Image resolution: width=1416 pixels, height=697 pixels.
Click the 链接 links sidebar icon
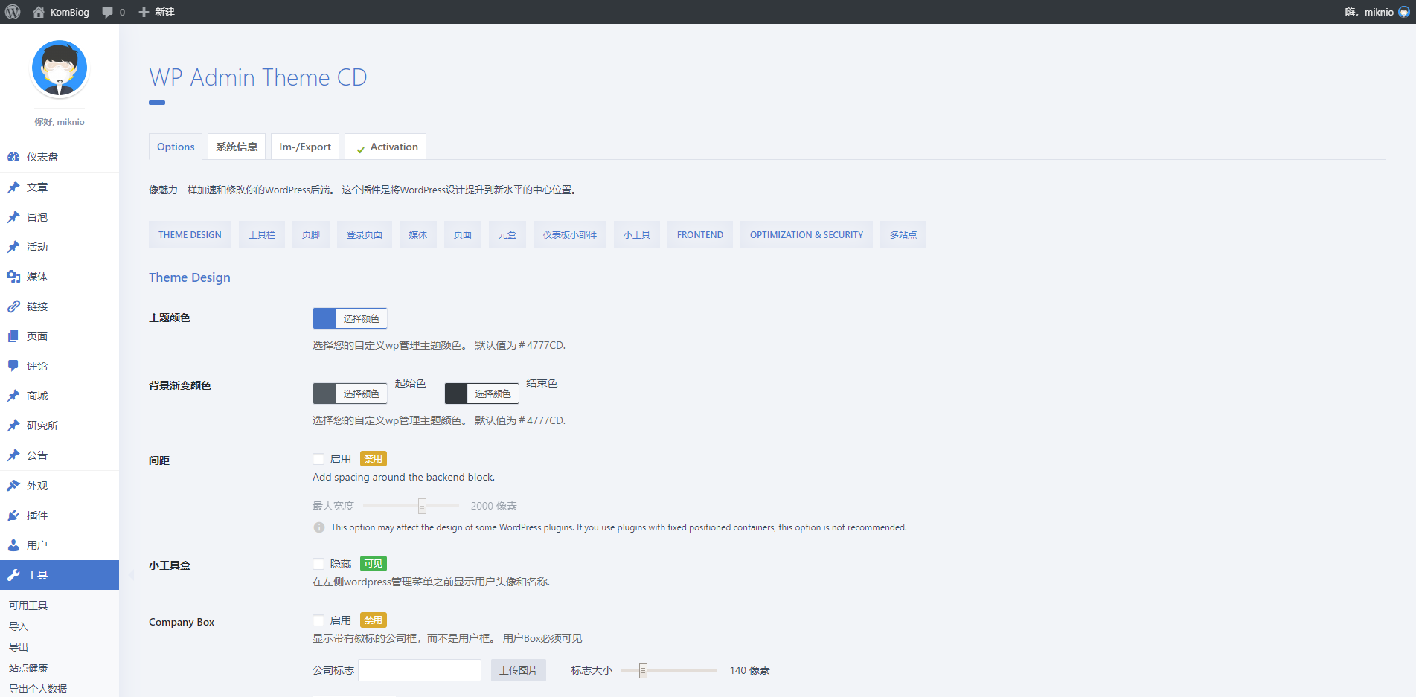click(x=14, y=306)
